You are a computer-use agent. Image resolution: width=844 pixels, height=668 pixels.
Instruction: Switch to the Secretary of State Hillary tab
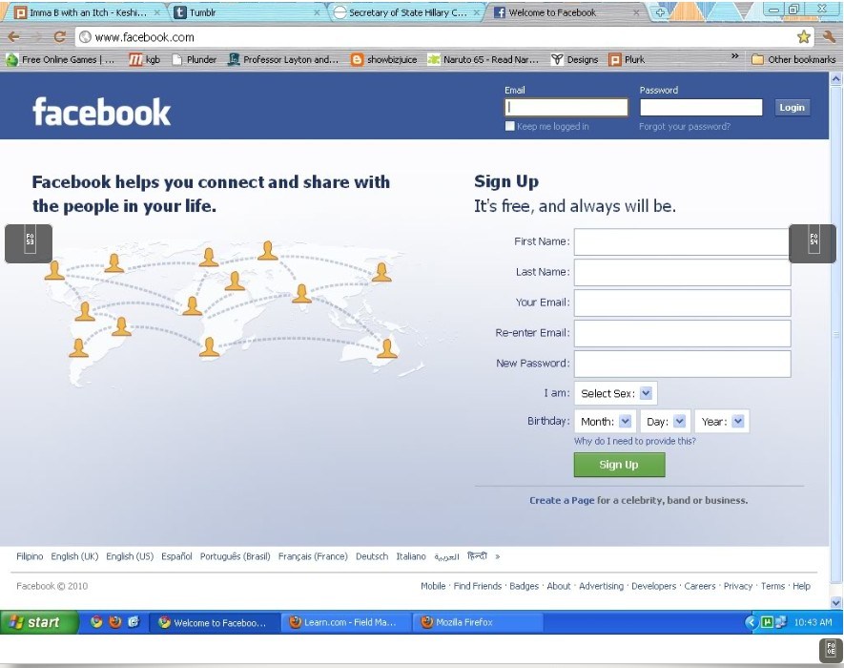[406, 12]
